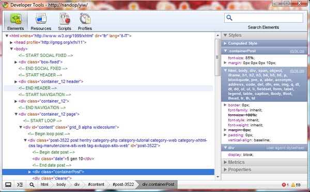The width and height of the screenshot is (310, 192).
Task: Expand the head element node
Action: click(x=11, y=42)
